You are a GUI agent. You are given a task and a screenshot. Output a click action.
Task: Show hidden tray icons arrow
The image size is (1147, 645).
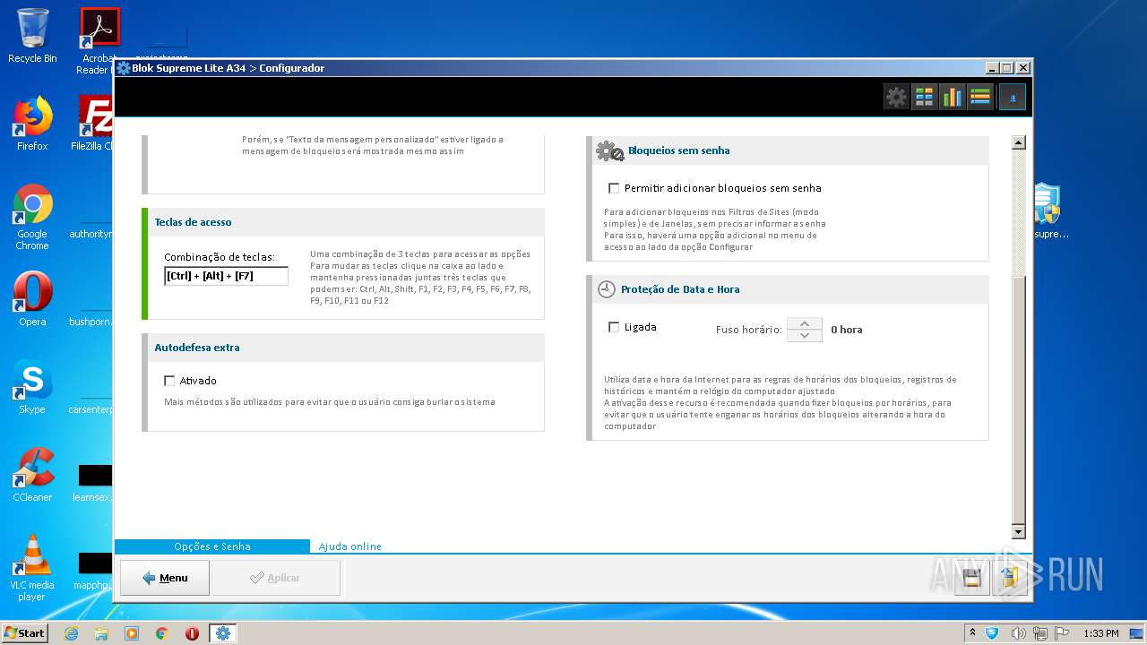click(973, 633)
